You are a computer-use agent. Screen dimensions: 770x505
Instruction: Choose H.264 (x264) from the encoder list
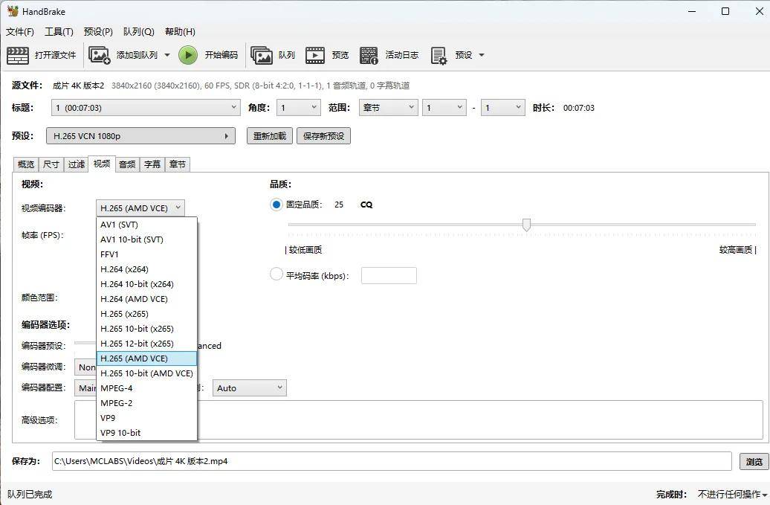click(x=147, y=269)
